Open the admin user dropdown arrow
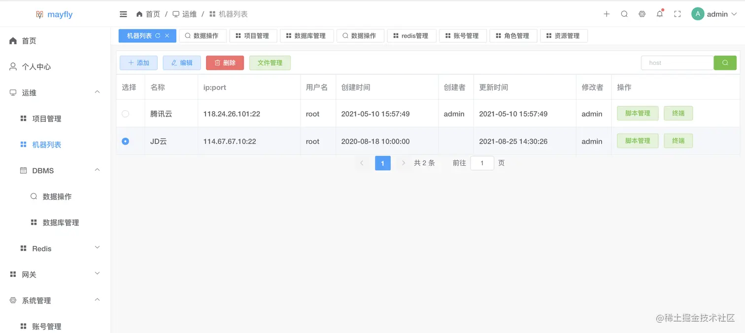The image size is (745, 333). click(x=734, y=14)
